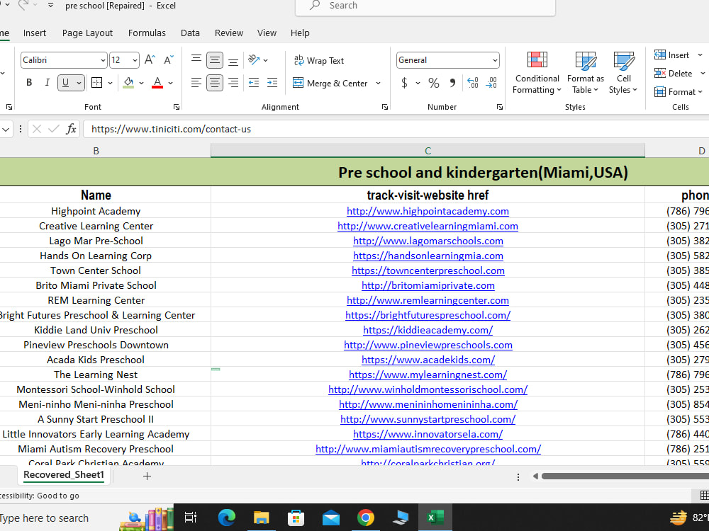Open the Help tab
Image resolution: width=709 pixels, height=531 pixels.
coord(300,33)
